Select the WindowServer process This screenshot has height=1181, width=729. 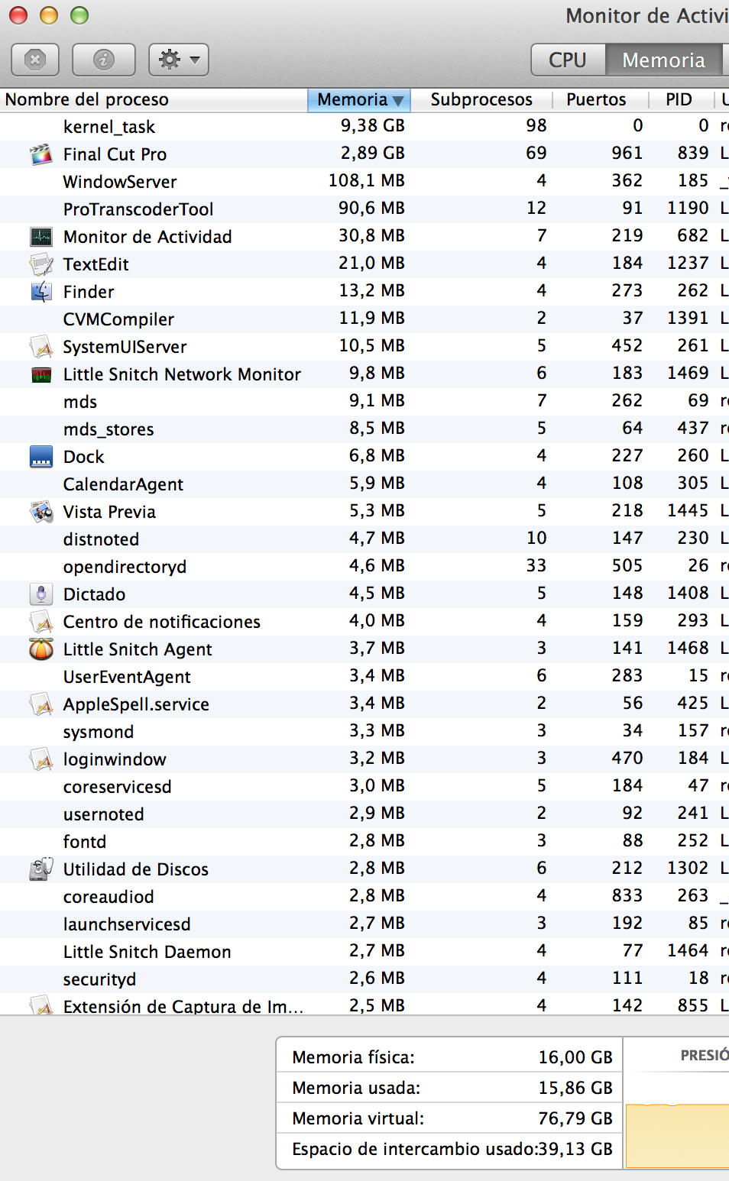(364, 182)
